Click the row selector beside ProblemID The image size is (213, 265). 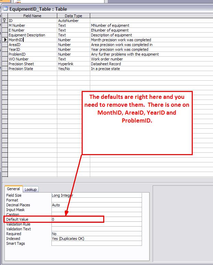click(x=5, y=54)
